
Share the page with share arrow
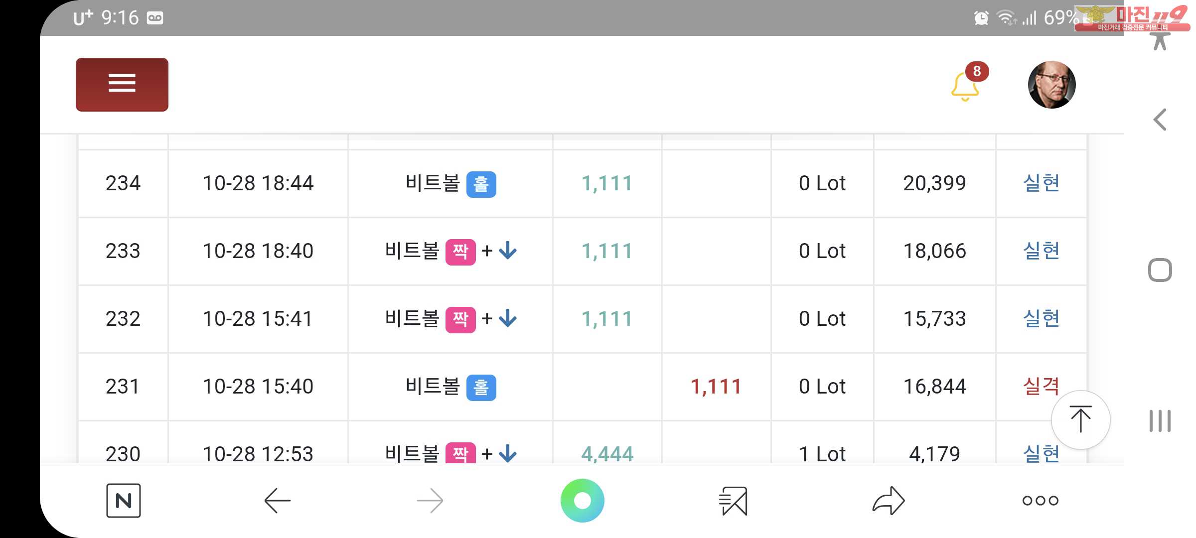pyautogui.click(x=889, y=501)
